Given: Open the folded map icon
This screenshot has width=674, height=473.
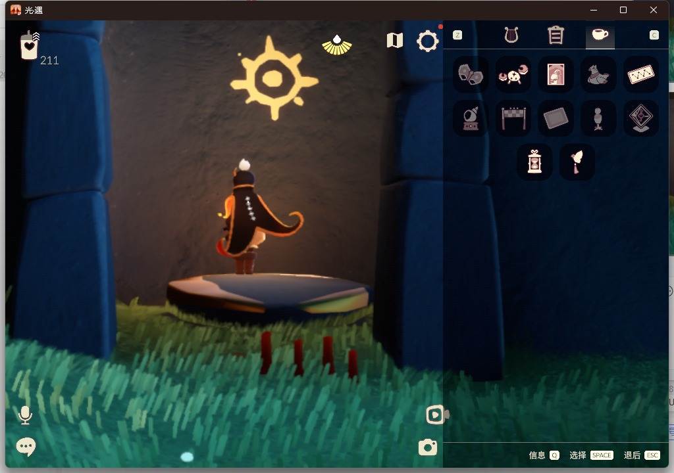Looking at the screenshot, I should click(x=395, y=41).
